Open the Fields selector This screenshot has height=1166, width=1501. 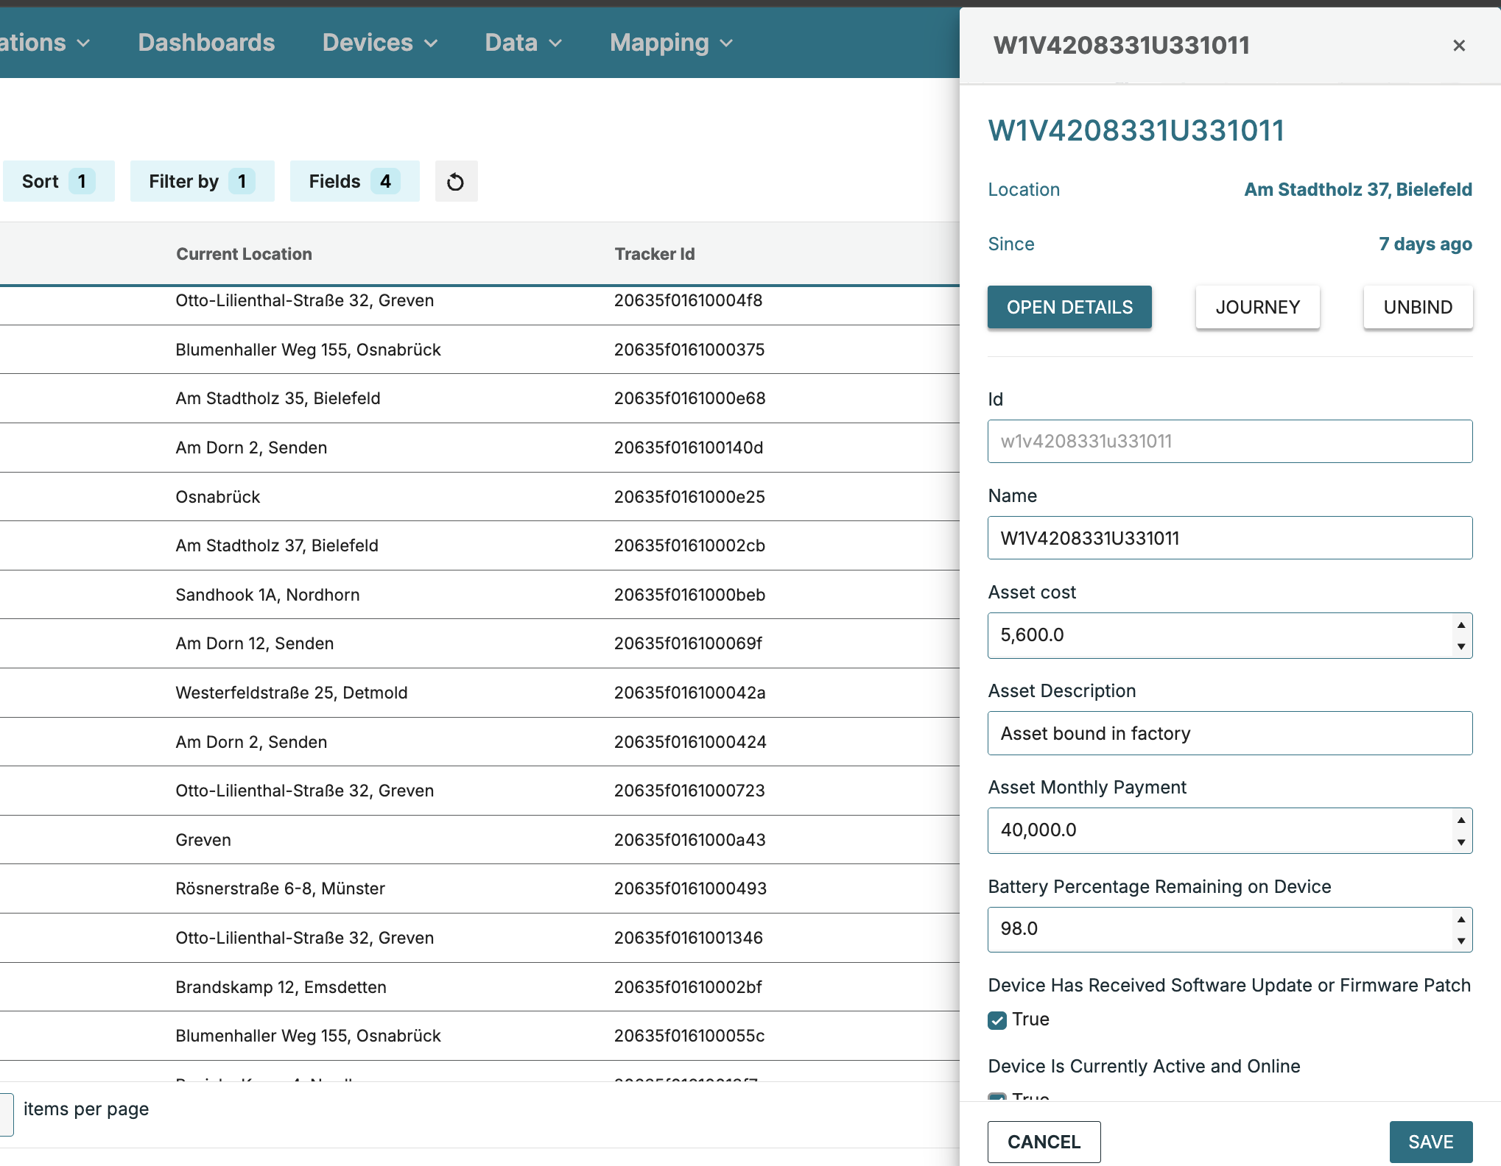354,181
